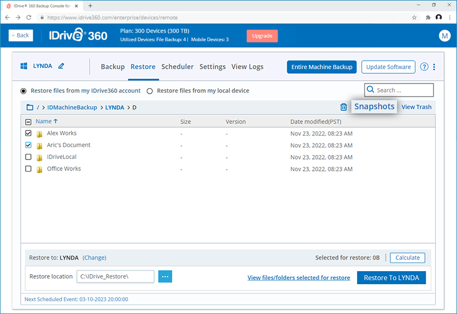Select Restore files from my IDrive360 account

click(x=23, y=91)
